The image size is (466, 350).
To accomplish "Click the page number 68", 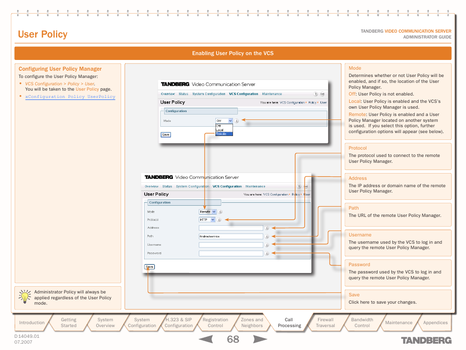I will (233, 339).
